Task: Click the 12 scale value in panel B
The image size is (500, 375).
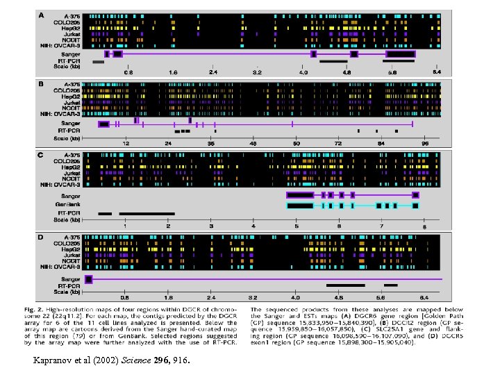Action: pyautogui.click(x=126, y=144)
